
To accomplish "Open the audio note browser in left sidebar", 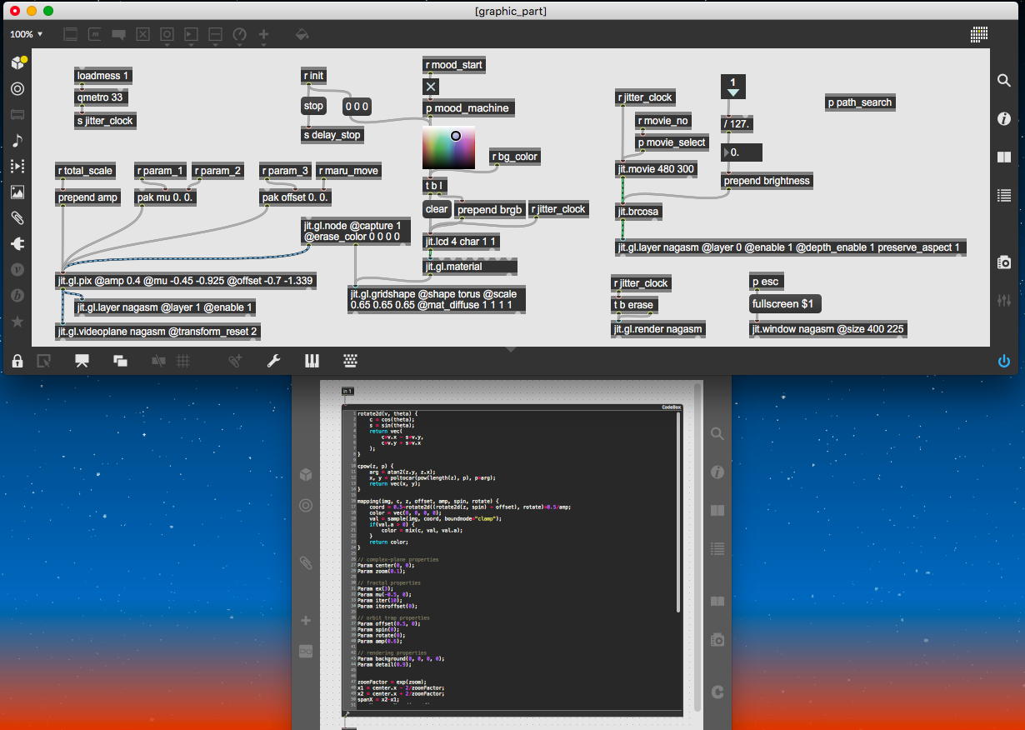I will click(x=17, y=140).
